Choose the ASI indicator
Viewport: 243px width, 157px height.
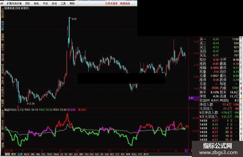pyautogui.click(x=76, y=154)
